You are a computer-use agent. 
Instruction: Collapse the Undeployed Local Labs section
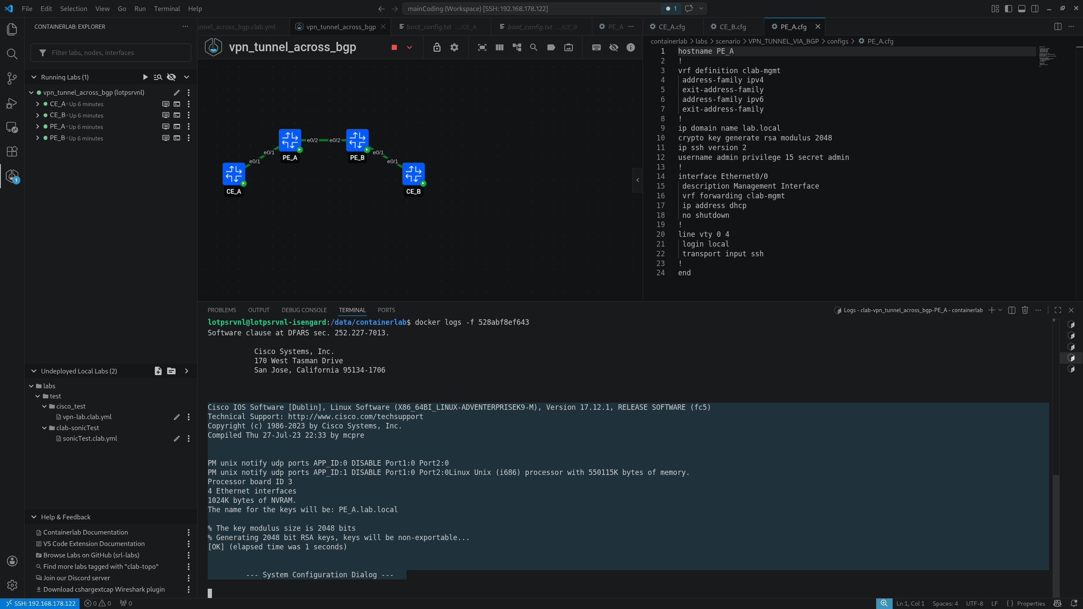34,371
